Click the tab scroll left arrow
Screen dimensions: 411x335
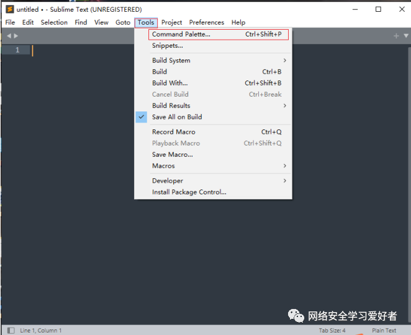click(9, 36)
